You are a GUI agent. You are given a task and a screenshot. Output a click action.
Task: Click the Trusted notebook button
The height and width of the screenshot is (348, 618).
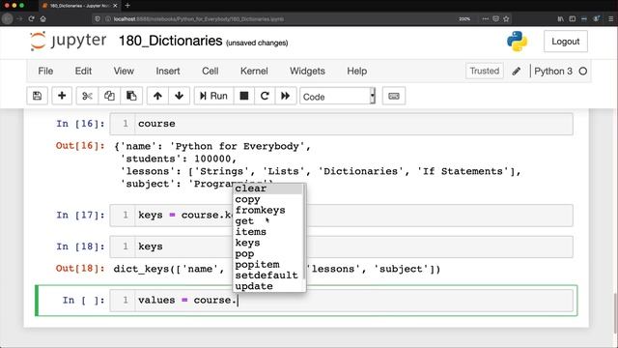[x=485, y=71]
